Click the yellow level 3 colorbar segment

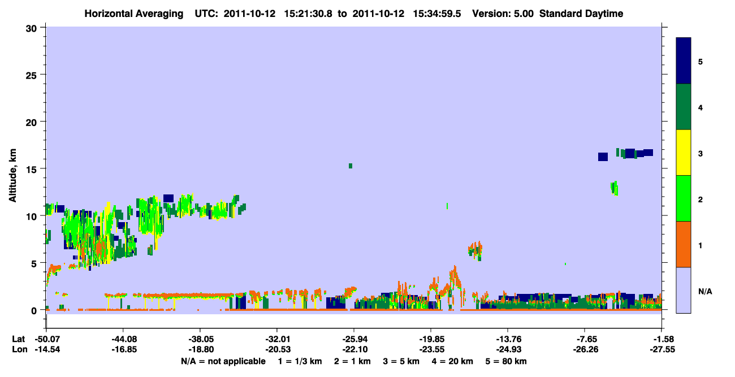tap(684, 153)
